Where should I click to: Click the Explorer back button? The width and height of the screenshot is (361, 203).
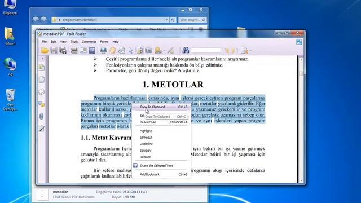(x=36, y=20)
